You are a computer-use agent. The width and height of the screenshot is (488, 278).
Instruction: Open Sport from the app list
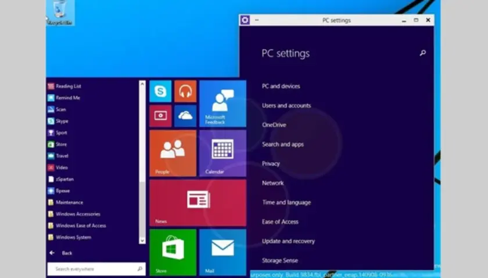58,133
